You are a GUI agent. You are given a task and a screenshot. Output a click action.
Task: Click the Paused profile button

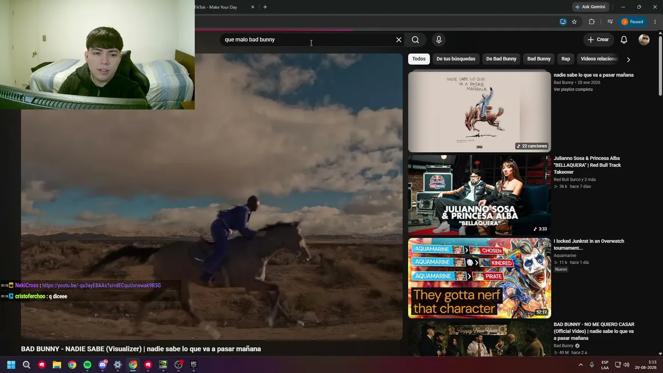coord(633,22)
